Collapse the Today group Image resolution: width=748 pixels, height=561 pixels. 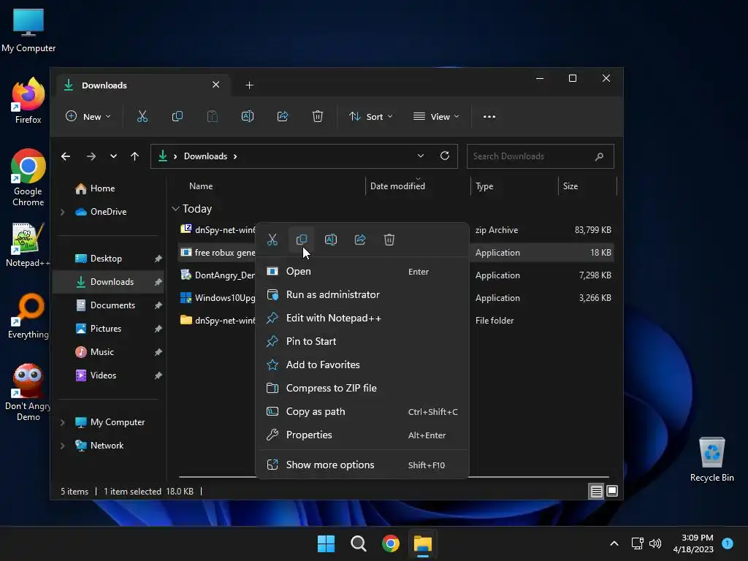point(175,208)
